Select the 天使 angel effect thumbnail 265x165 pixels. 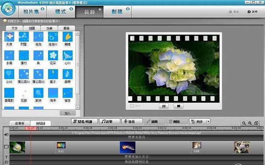9,37
